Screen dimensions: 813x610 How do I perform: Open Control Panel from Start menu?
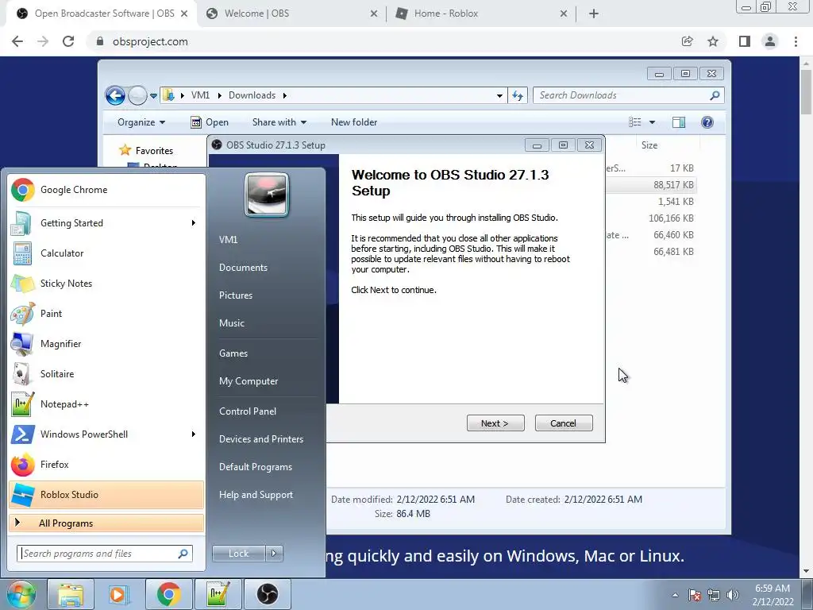coord(248,411)
